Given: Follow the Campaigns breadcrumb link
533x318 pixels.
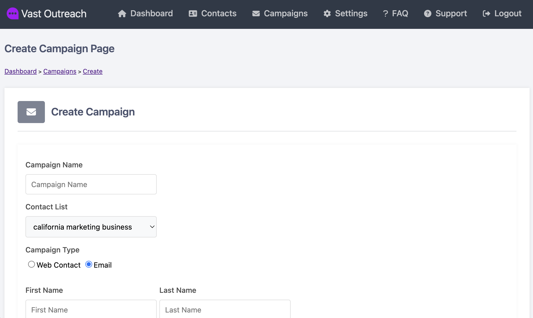Looking at the screenshot, I should 60,71.
